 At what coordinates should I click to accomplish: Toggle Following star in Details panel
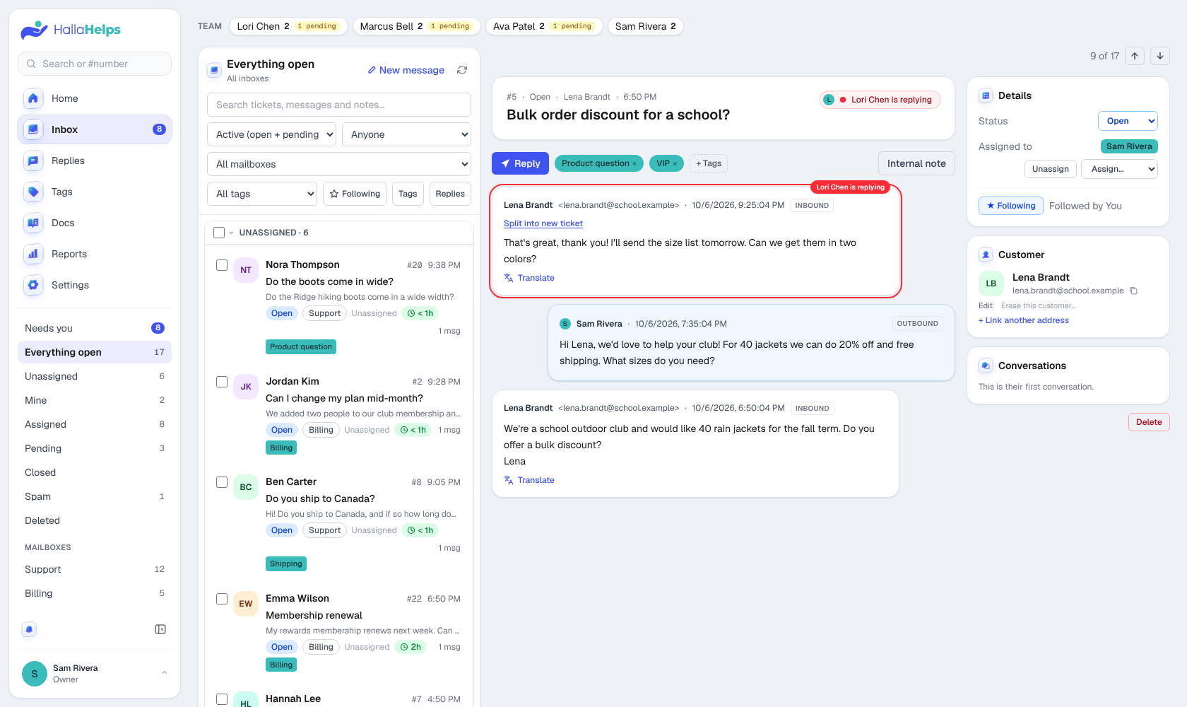[x=1011, y=206]
